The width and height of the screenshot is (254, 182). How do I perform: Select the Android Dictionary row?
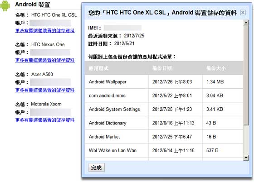pyautogui.click(x=164, y=123)
